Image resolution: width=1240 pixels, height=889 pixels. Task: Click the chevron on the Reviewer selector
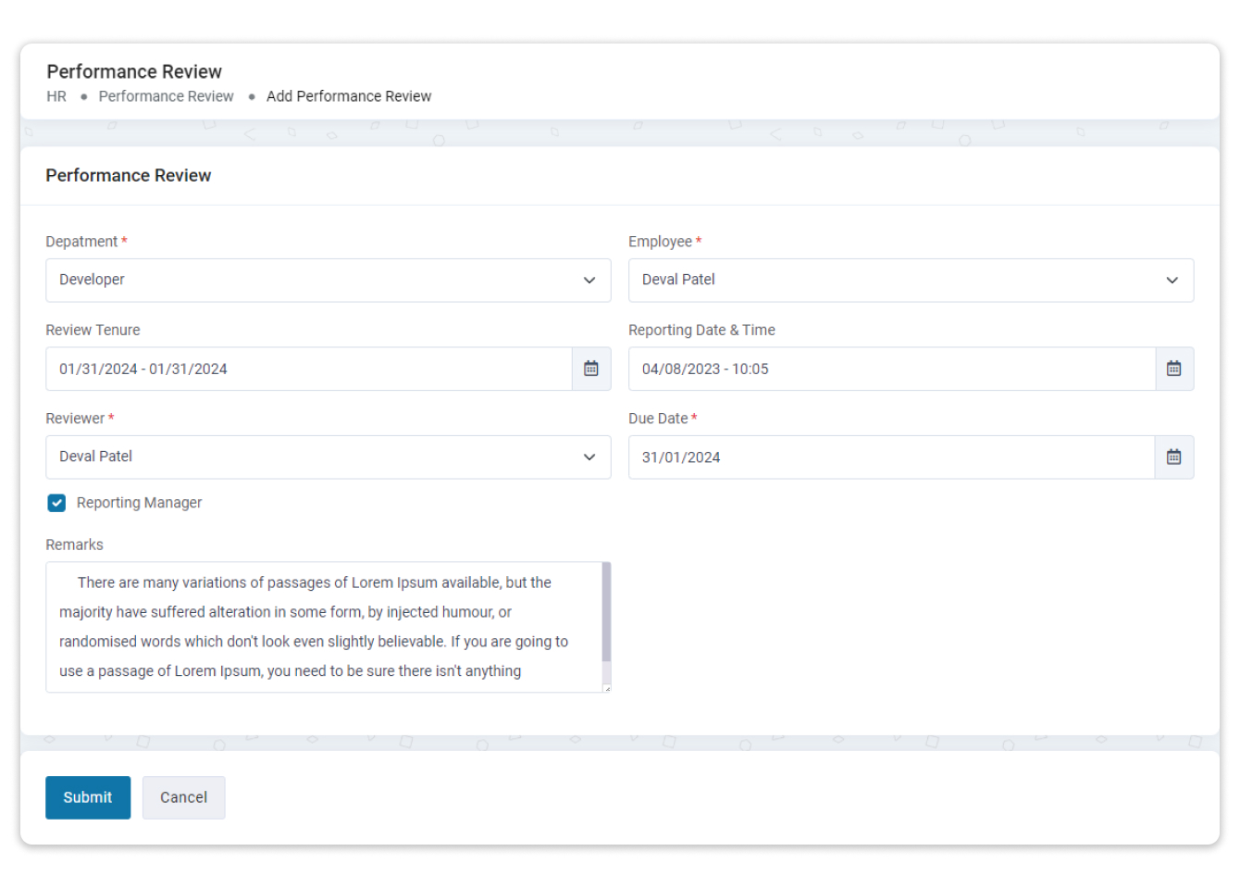(x=589, y=457)
